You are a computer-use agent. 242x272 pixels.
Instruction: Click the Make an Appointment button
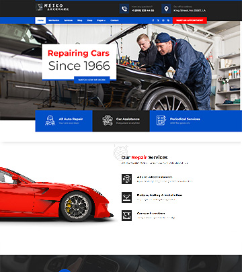click(190, 20)
